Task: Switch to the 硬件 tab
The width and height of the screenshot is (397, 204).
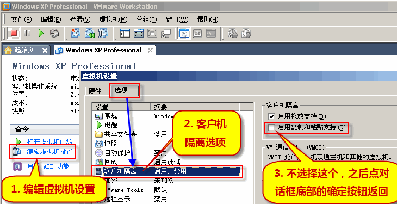Action: click(x=95, y=91)
